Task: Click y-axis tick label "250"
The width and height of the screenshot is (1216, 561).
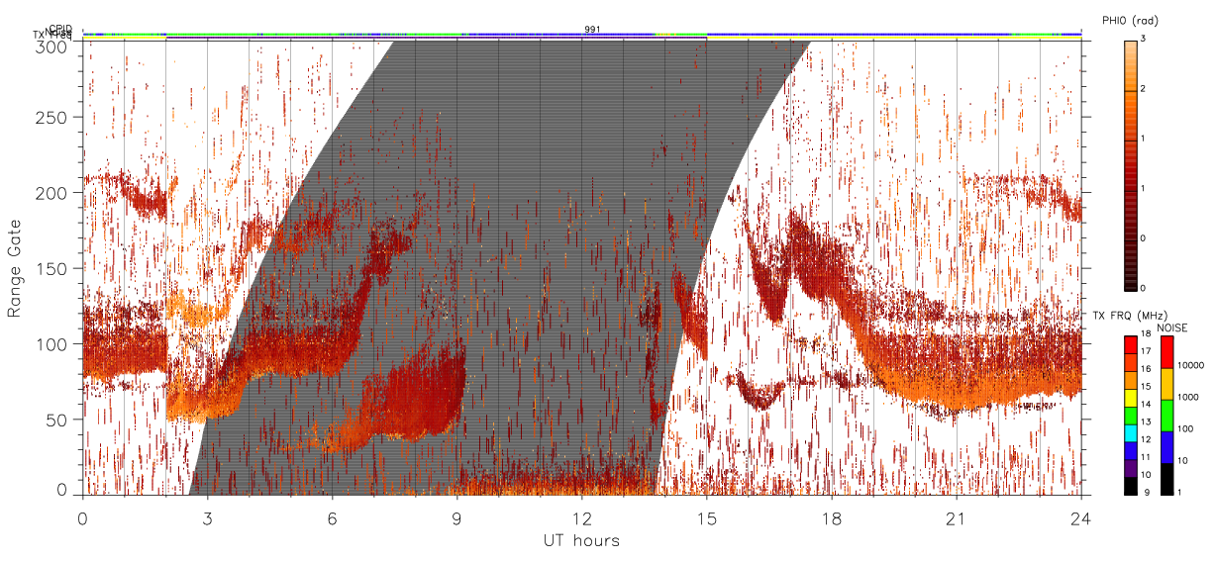Action: (x=51, y=117)
